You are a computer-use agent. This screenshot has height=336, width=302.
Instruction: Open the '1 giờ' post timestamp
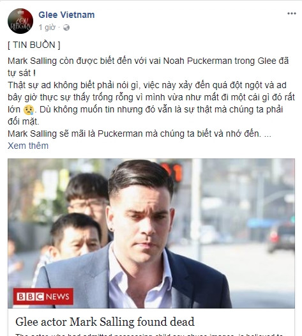pos(47,27)
